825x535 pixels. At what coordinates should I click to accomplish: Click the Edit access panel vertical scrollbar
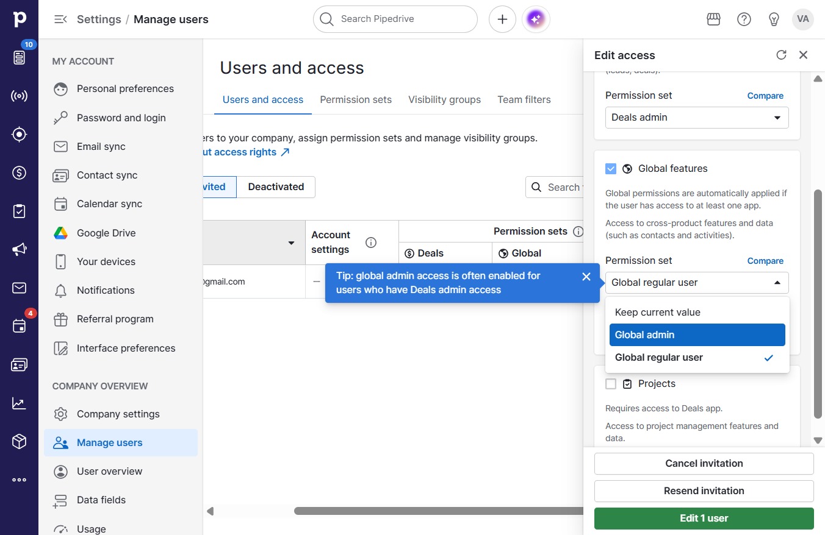(818, 303)
